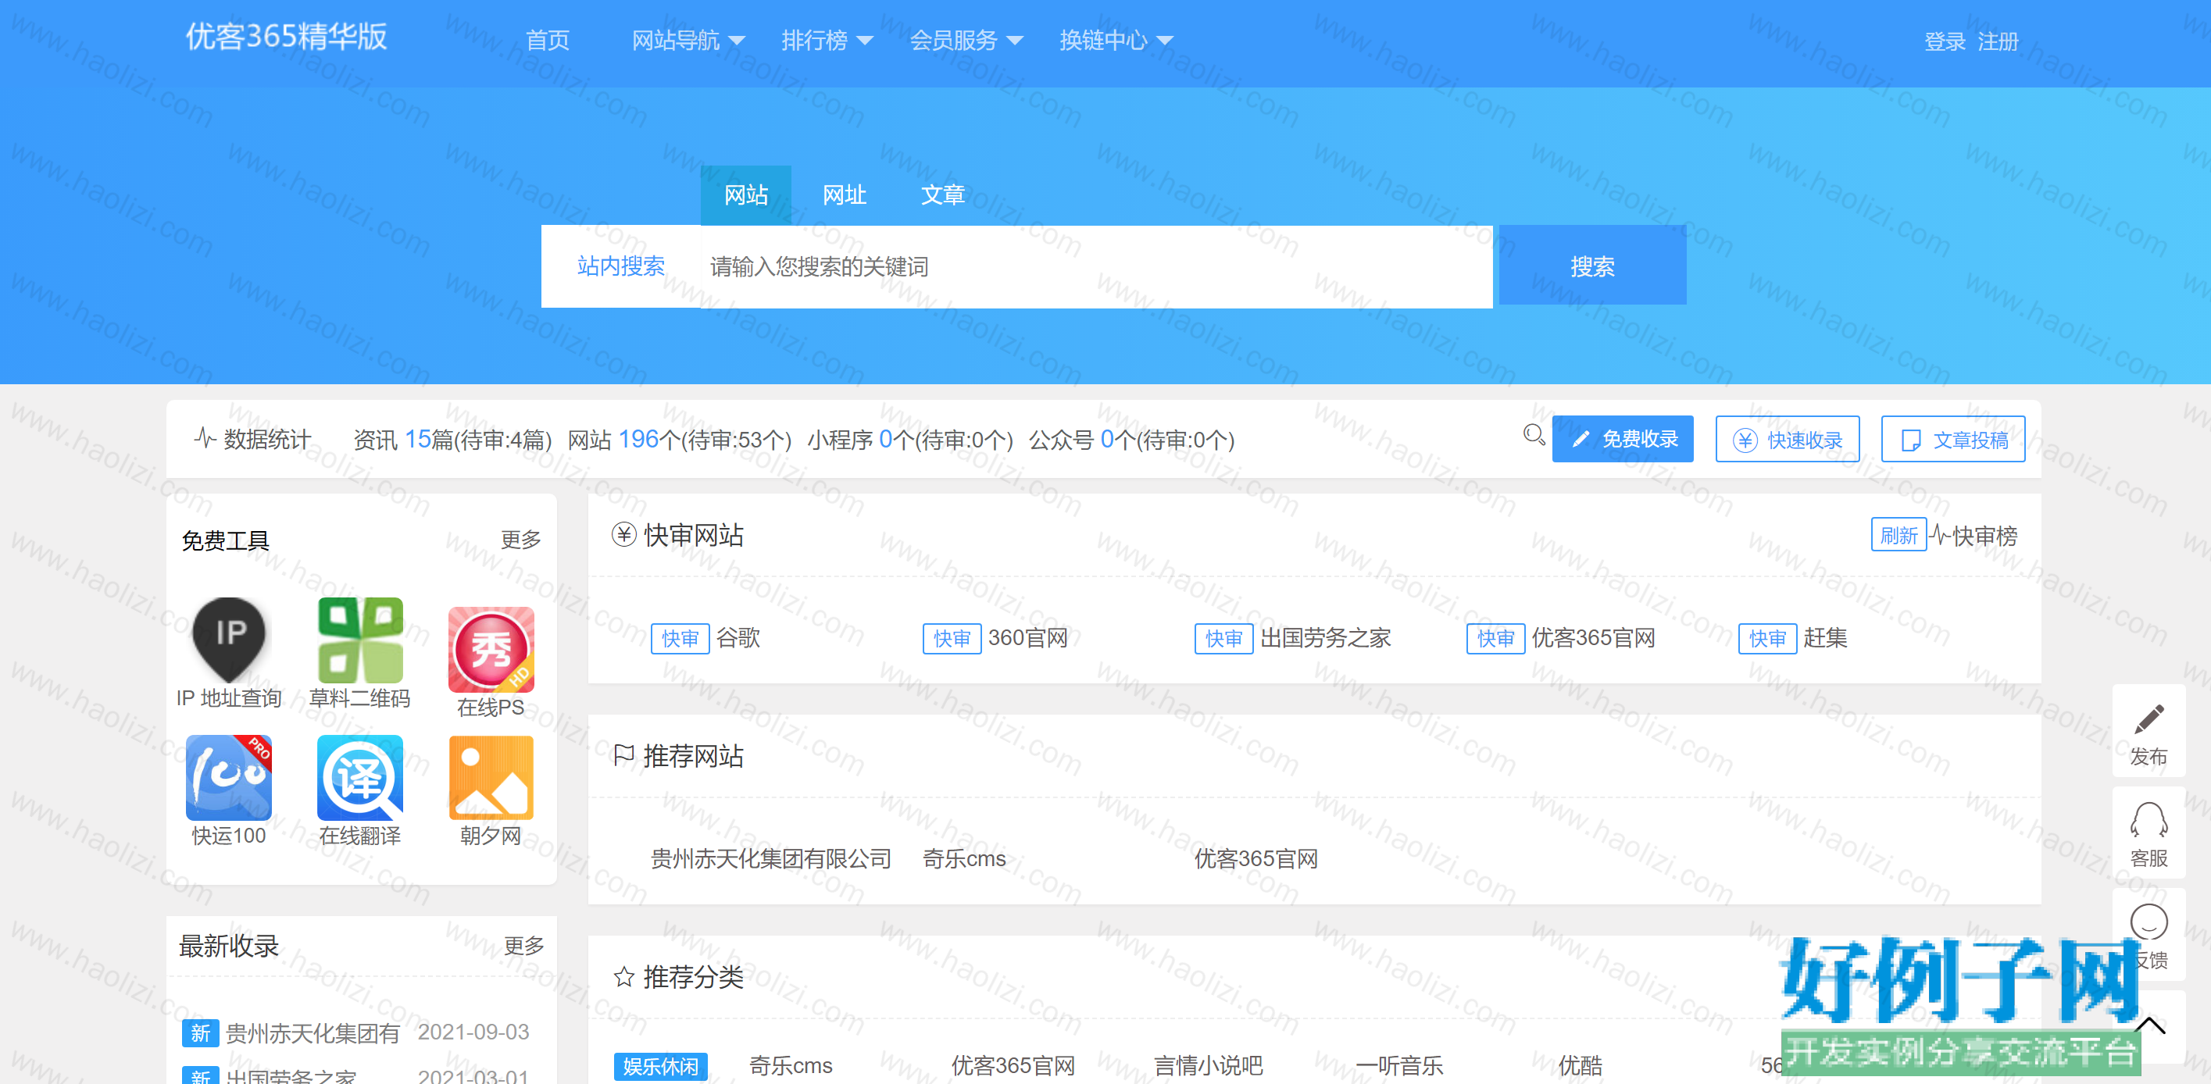Open 优客365官网 in 快审网站 list
The height and width of the screenshot is (1084, 2211).
[1594, 638]
